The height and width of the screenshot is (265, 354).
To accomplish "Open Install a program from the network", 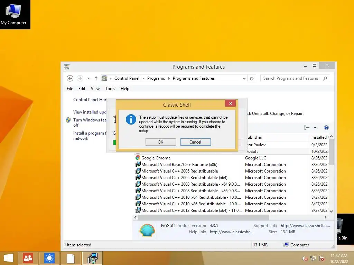I will tap(90, 136).
